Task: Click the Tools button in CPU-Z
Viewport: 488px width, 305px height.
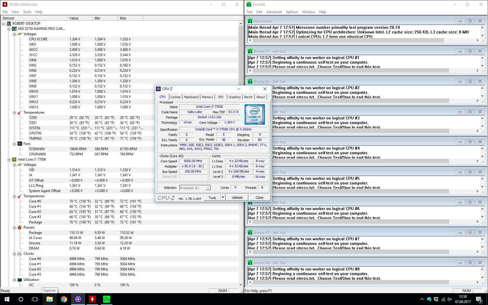Action: 212,198
